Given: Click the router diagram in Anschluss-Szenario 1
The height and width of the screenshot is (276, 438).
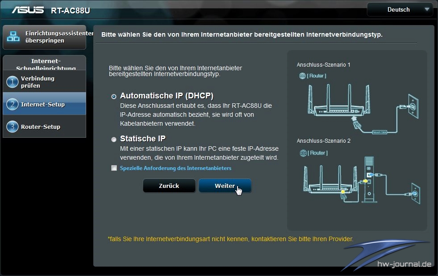Looking at the screenshot, I should (x=363, y=109).
